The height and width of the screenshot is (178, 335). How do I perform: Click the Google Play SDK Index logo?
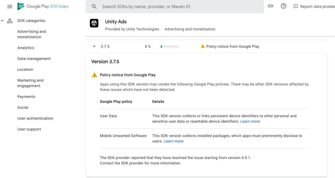click(43, 7)
